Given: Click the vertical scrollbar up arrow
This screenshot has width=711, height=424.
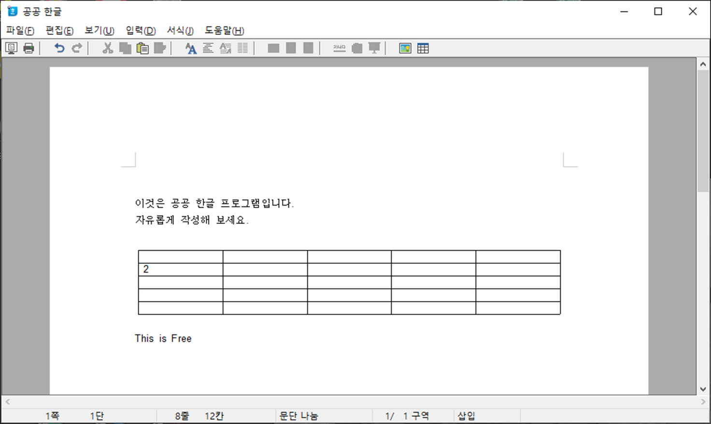Looking at the screenshot, I should [x=703, y=64].
